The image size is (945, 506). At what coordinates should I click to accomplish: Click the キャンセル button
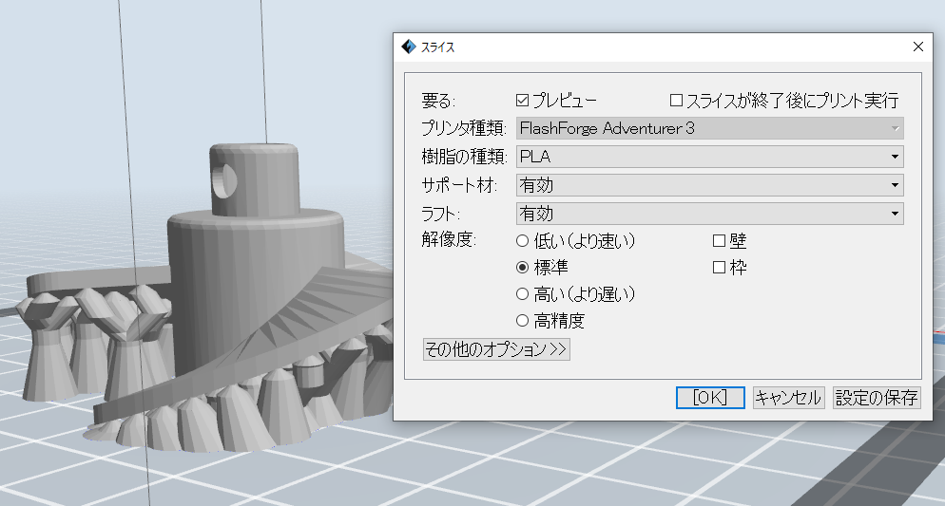tap(788, 398)
